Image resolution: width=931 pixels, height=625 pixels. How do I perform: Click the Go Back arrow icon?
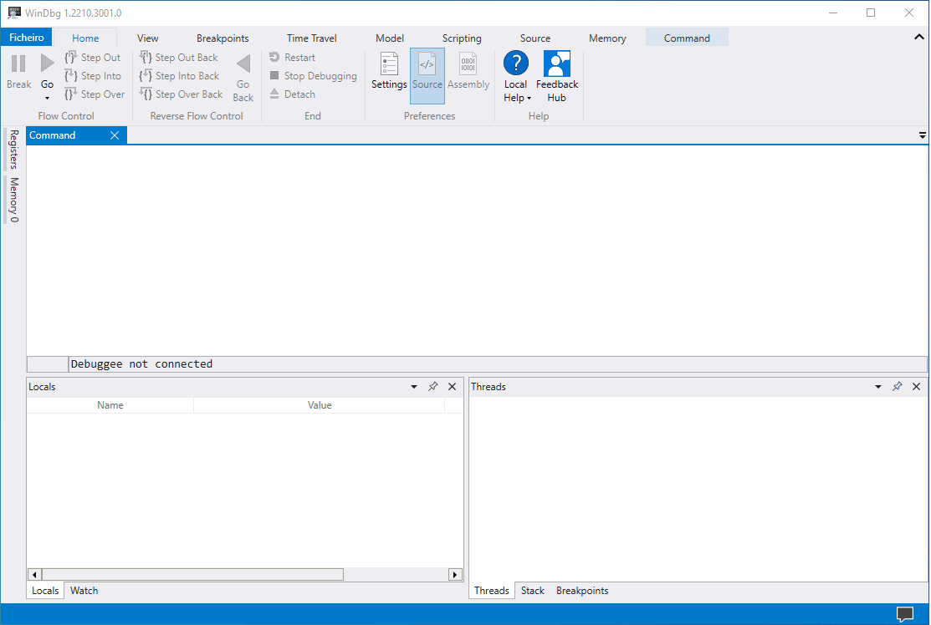pyautogui.click(x=243, y=64)
